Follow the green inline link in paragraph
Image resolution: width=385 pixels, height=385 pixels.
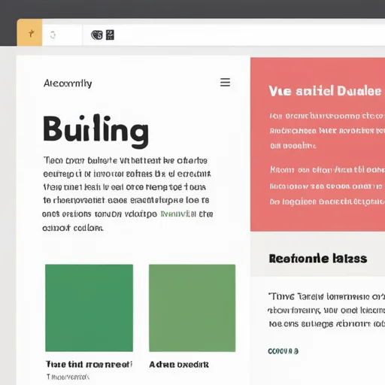coord(178,214)
